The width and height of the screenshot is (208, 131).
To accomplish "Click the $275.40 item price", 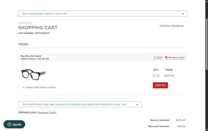I will coord(169,76).
